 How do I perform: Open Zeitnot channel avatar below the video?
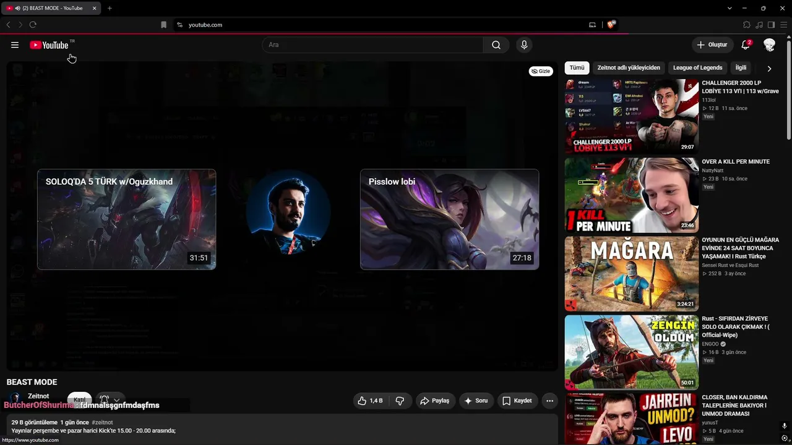click(x=15, y=399)
